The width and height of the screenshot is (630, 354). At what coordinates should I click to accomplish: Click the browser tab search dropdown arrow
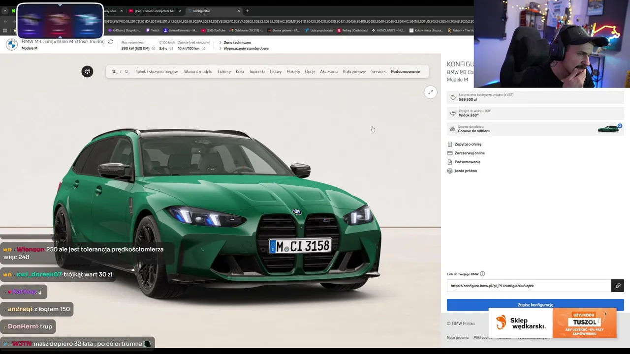pos(4,11)
